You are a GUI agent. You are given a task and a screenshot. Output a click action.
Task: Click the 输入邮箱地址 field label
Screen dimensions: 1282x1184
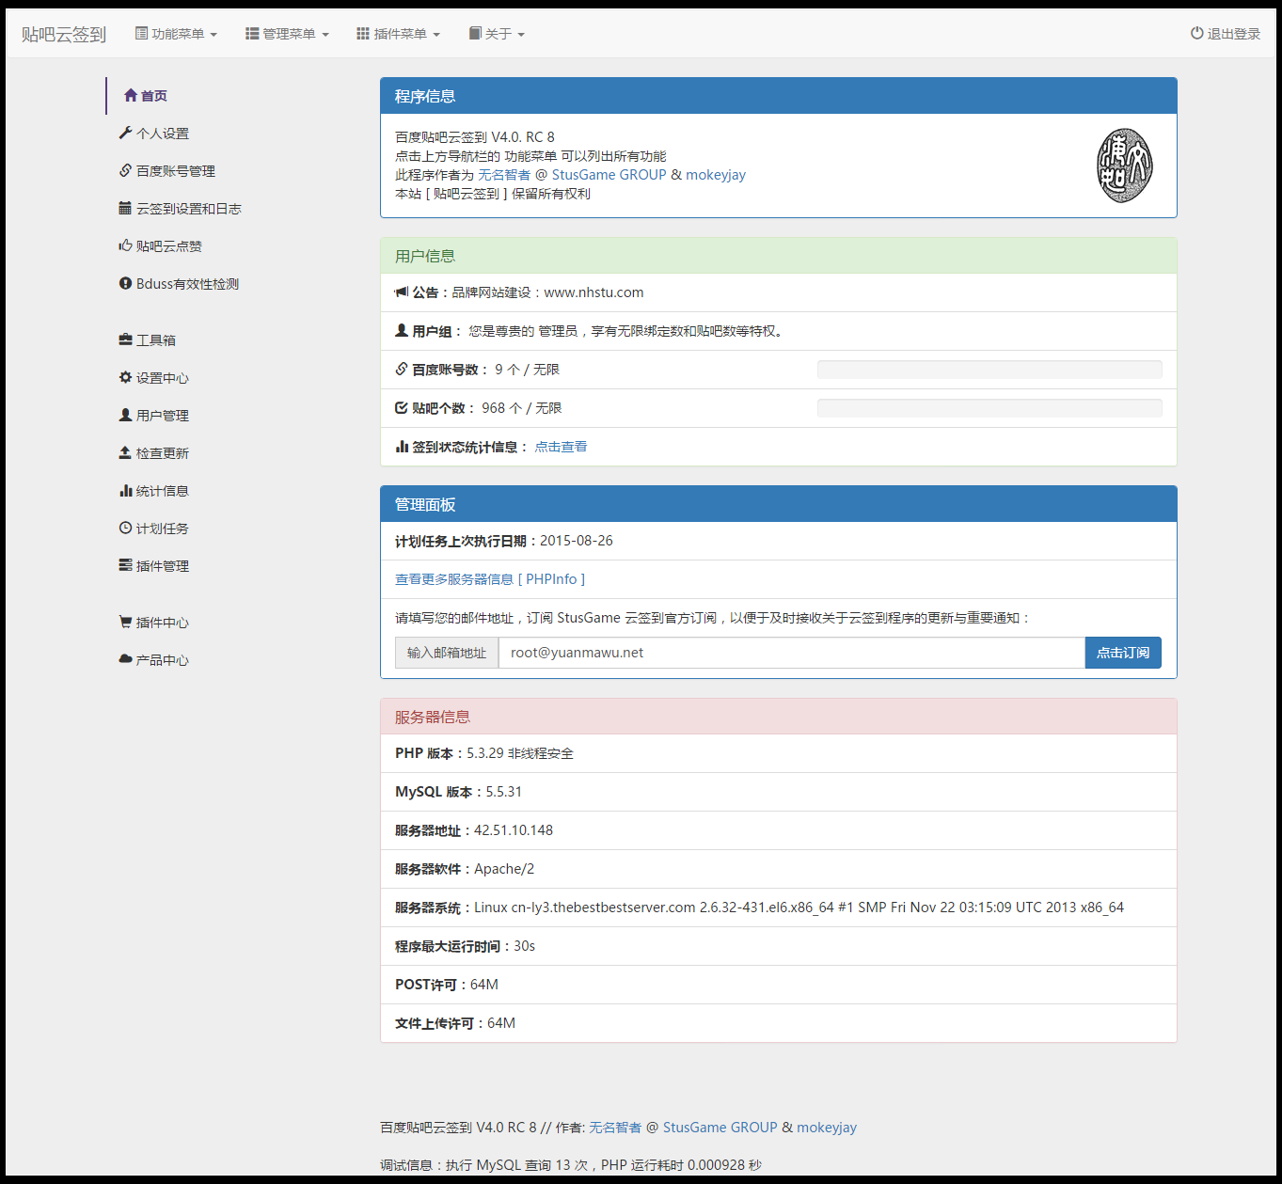pyautogui.click(x=447, y=653)
